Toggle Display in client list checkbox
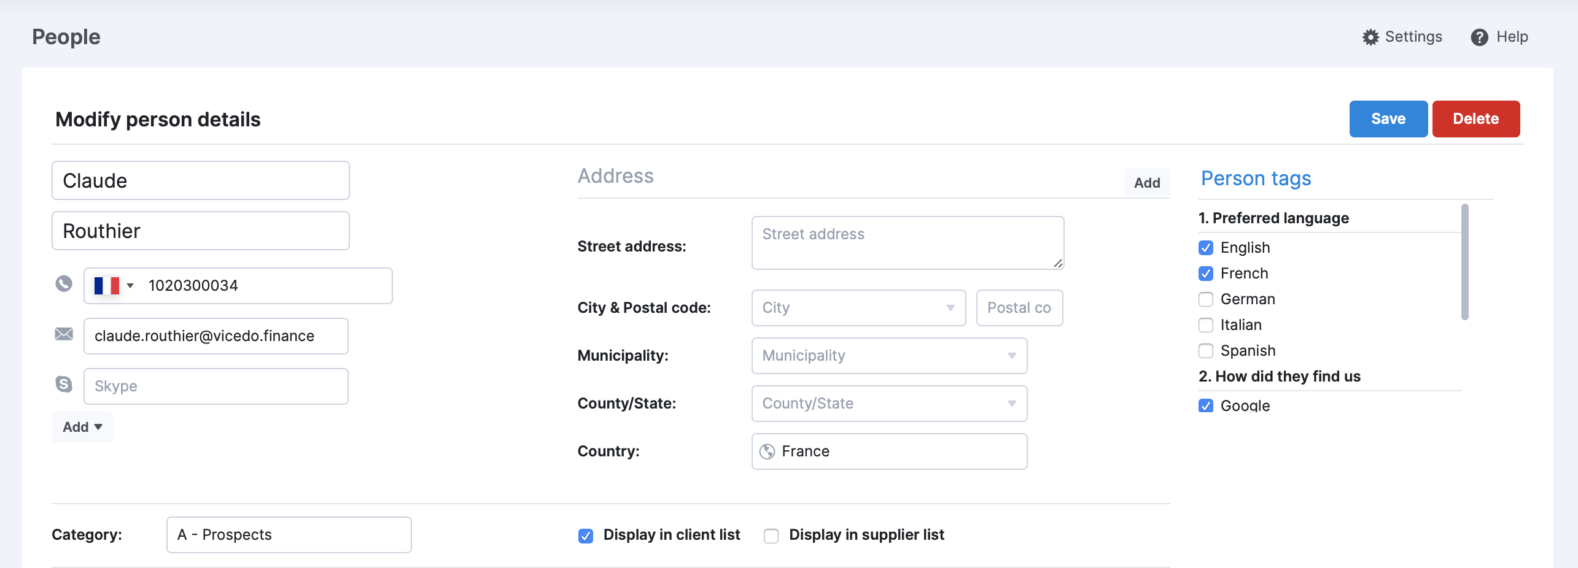 click(x=586, y=536)
